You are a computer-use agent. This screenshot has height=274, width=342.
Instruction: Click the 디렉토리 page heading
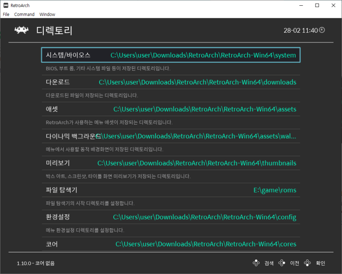point(54,30)
